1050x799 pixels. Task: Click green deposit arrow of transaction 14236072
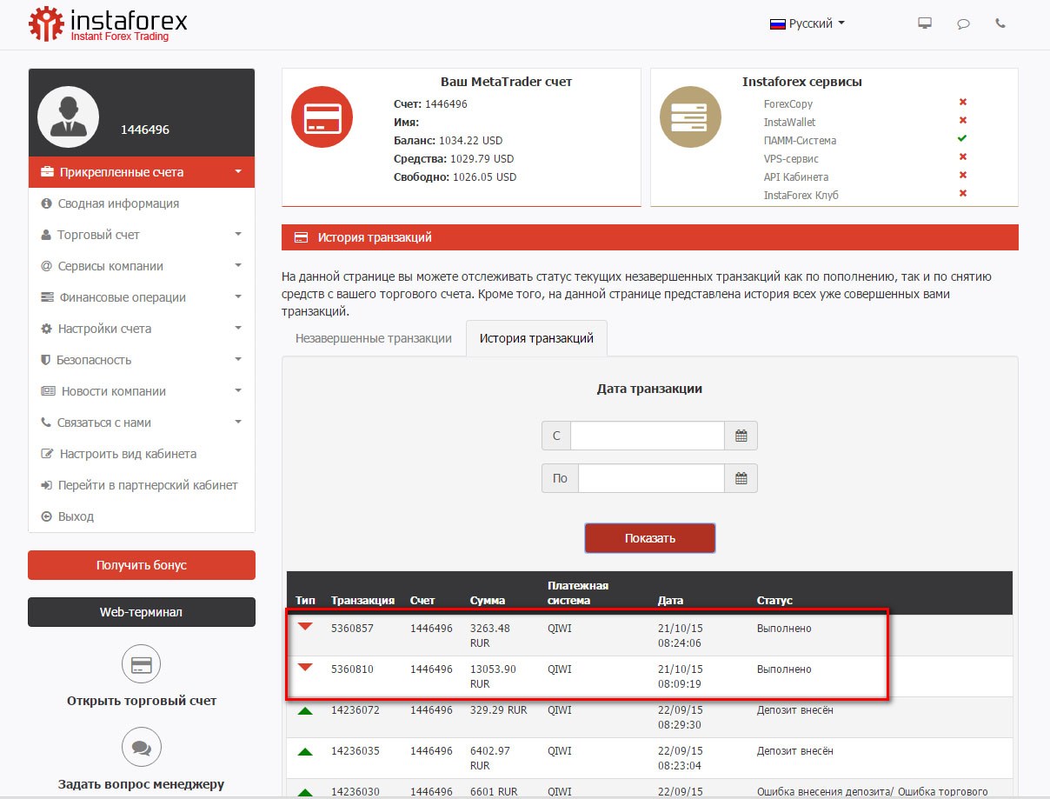[305, 710]
